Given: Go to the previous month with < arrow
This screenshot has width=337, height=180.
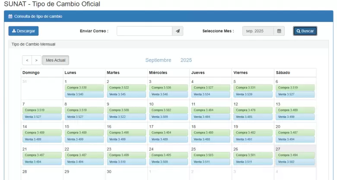Looking at the screenshot, I should click(27, 60).
